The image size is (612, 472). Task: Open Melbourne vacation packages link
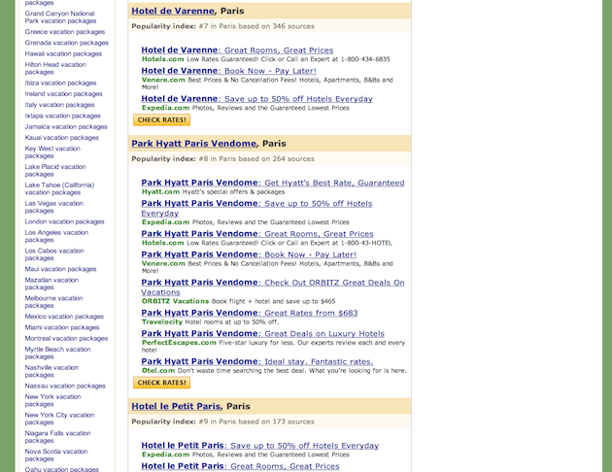53,302
